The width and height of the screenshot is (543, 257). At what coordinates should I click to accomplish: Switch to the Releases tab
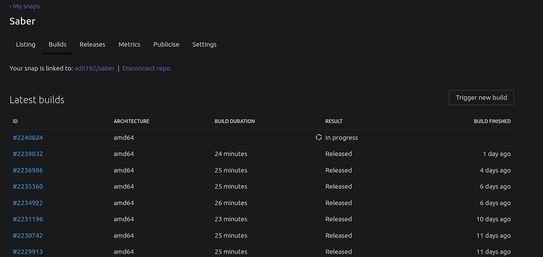coord(92,45)
